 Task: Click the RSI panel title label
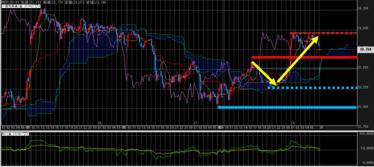pos(11,134)
